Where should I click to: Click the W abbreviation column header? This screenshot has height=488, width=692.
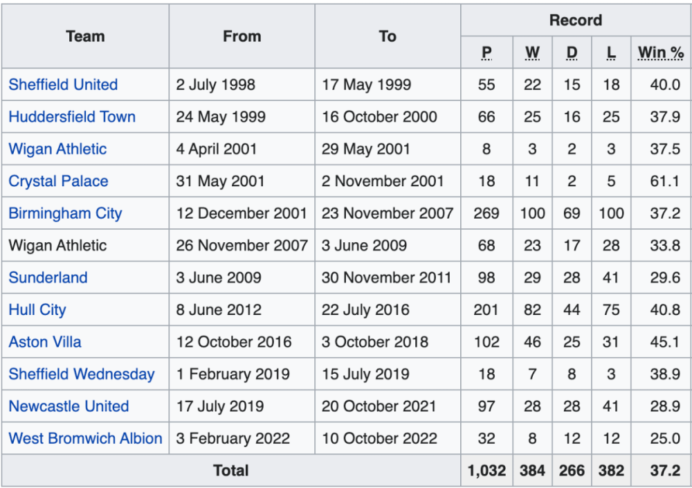coord(532,53)
